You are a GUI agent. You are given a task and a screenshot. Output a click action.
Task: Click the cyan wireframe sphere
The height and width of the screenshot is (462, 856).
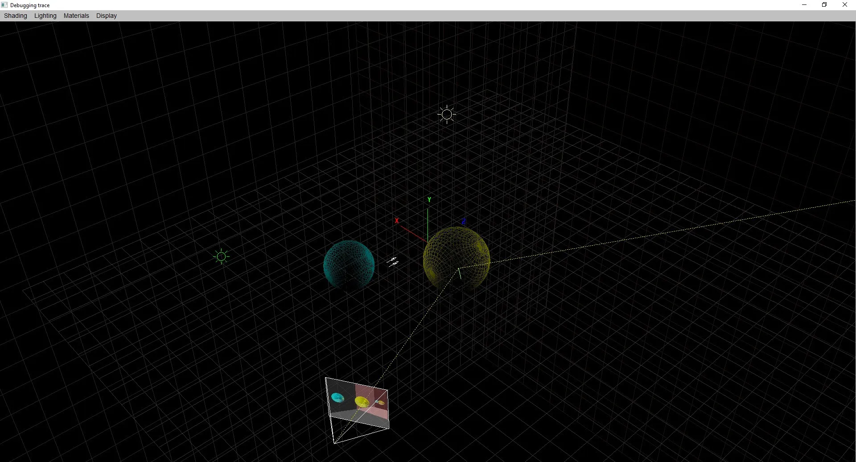coord(349,265)
